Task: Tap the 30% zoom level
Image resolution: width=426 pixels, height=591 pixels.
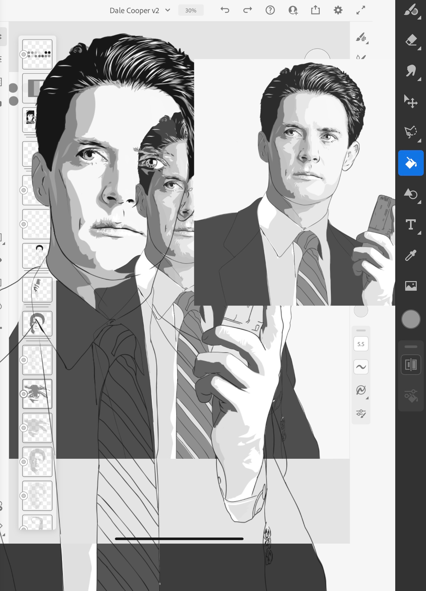Action: pos(191,10)
